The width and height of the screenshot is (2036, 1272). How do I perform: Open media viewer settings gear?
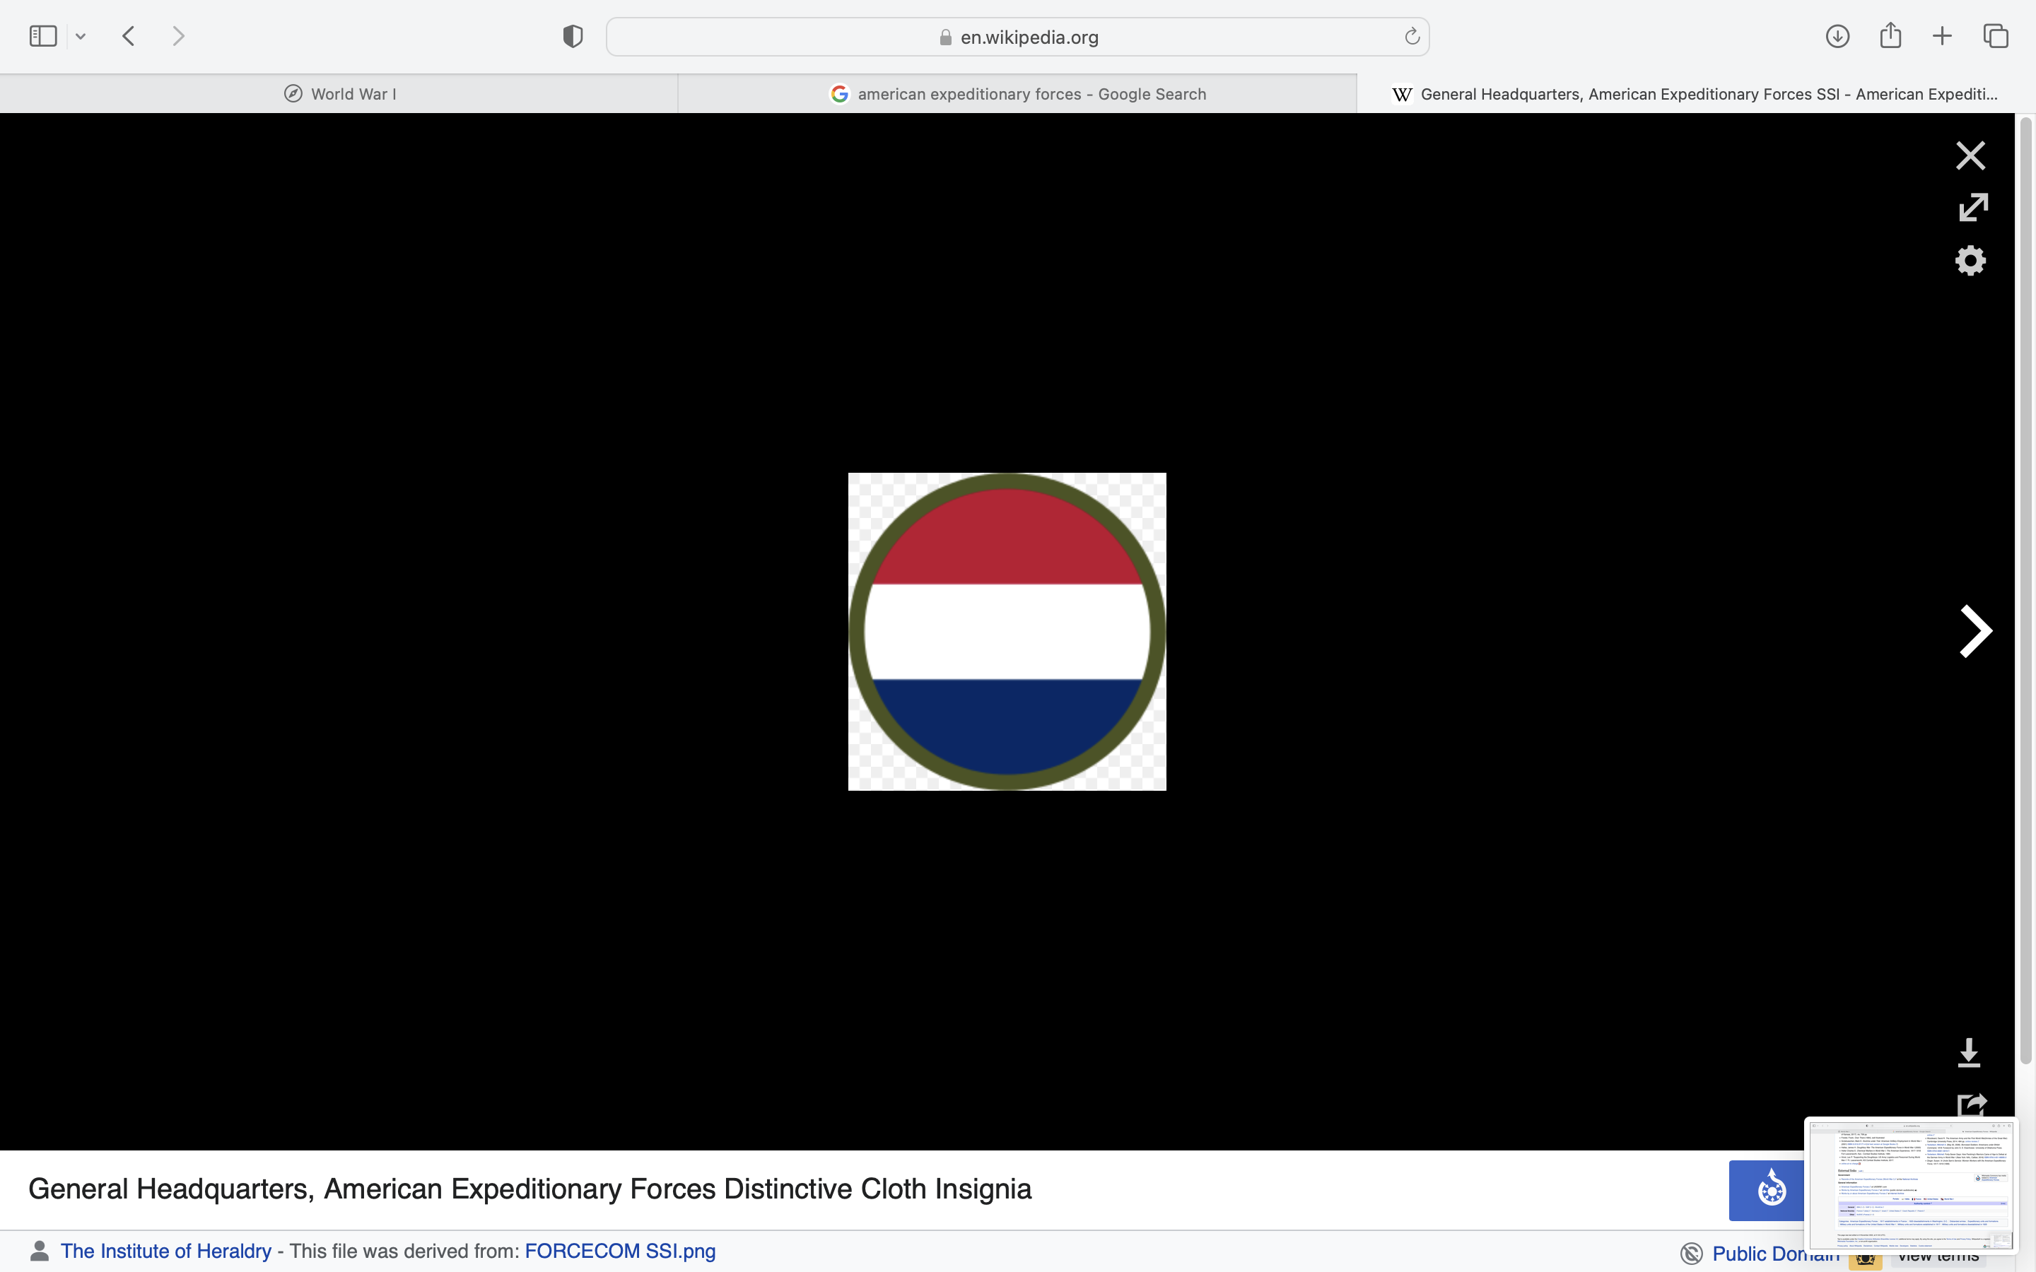[x=1970, y=260]
